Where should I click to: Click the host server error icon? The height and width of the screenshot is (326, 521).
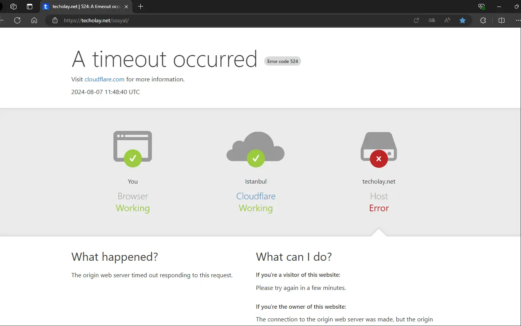(379, 149)
